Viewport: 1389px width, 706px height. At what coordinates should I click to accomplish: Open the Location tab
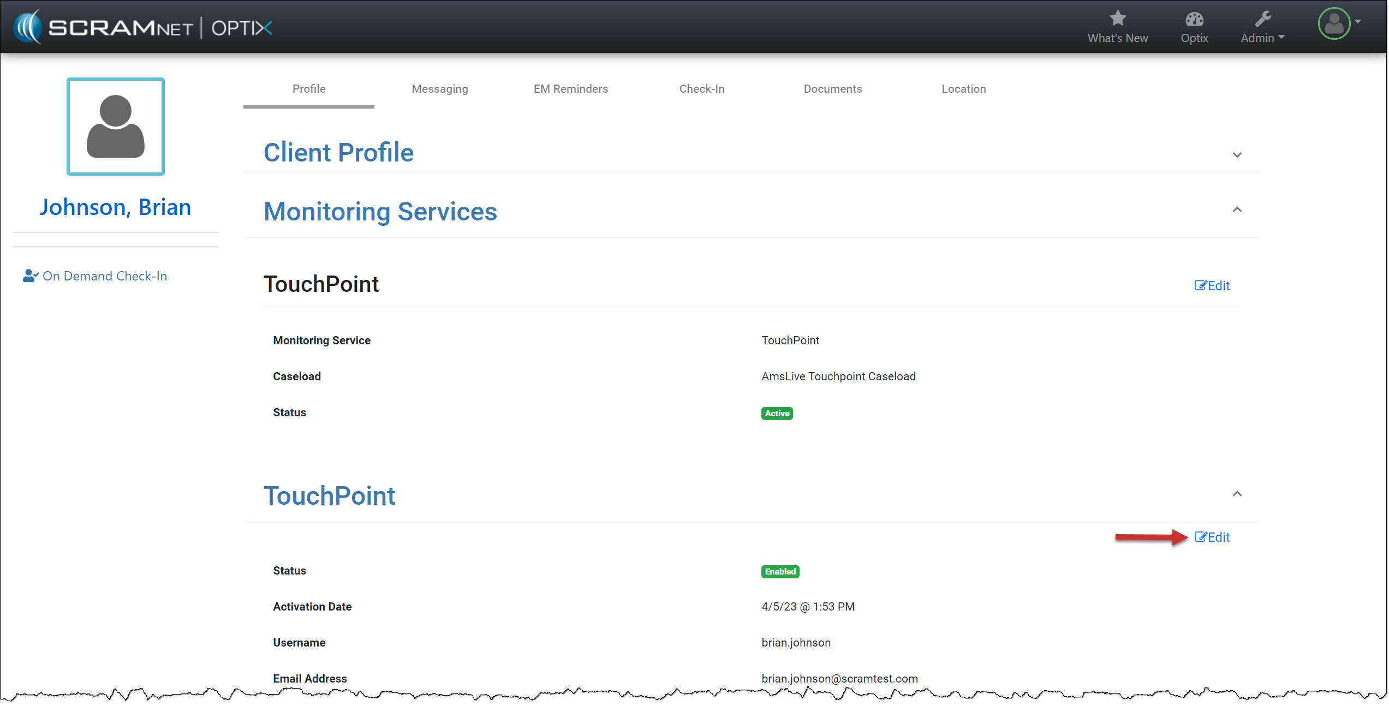point(963,89)
